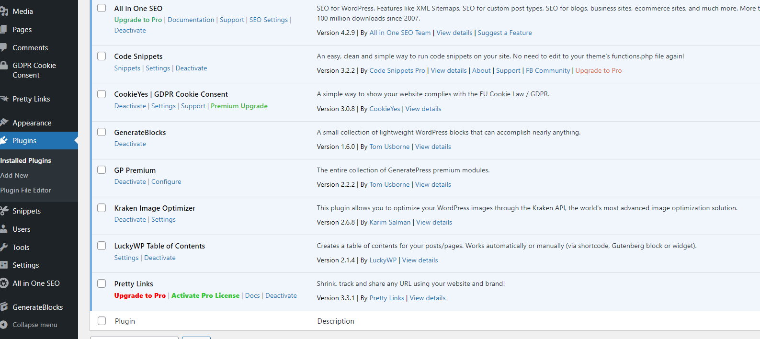This screenshot has width=760, height=339.
Task: Select the Pretty Links plugin checkbox
Action: 102,283
